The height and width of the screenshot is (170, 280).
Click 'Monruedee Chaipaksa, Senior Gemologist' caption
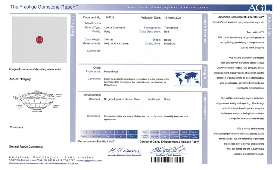pos(124,155)
